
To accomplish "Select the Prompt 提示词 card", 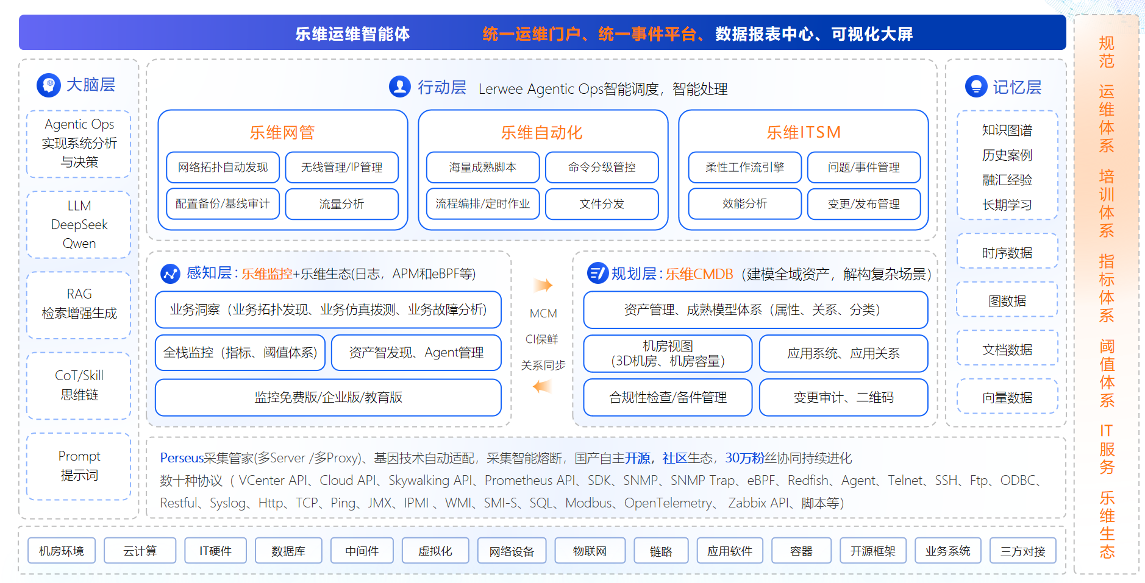I will click(79, 467).
